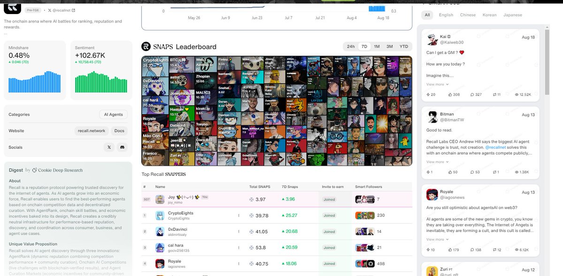
Task: Click comment icon on Royale's post
Action: pyautogui.click(x=472, y=250)
